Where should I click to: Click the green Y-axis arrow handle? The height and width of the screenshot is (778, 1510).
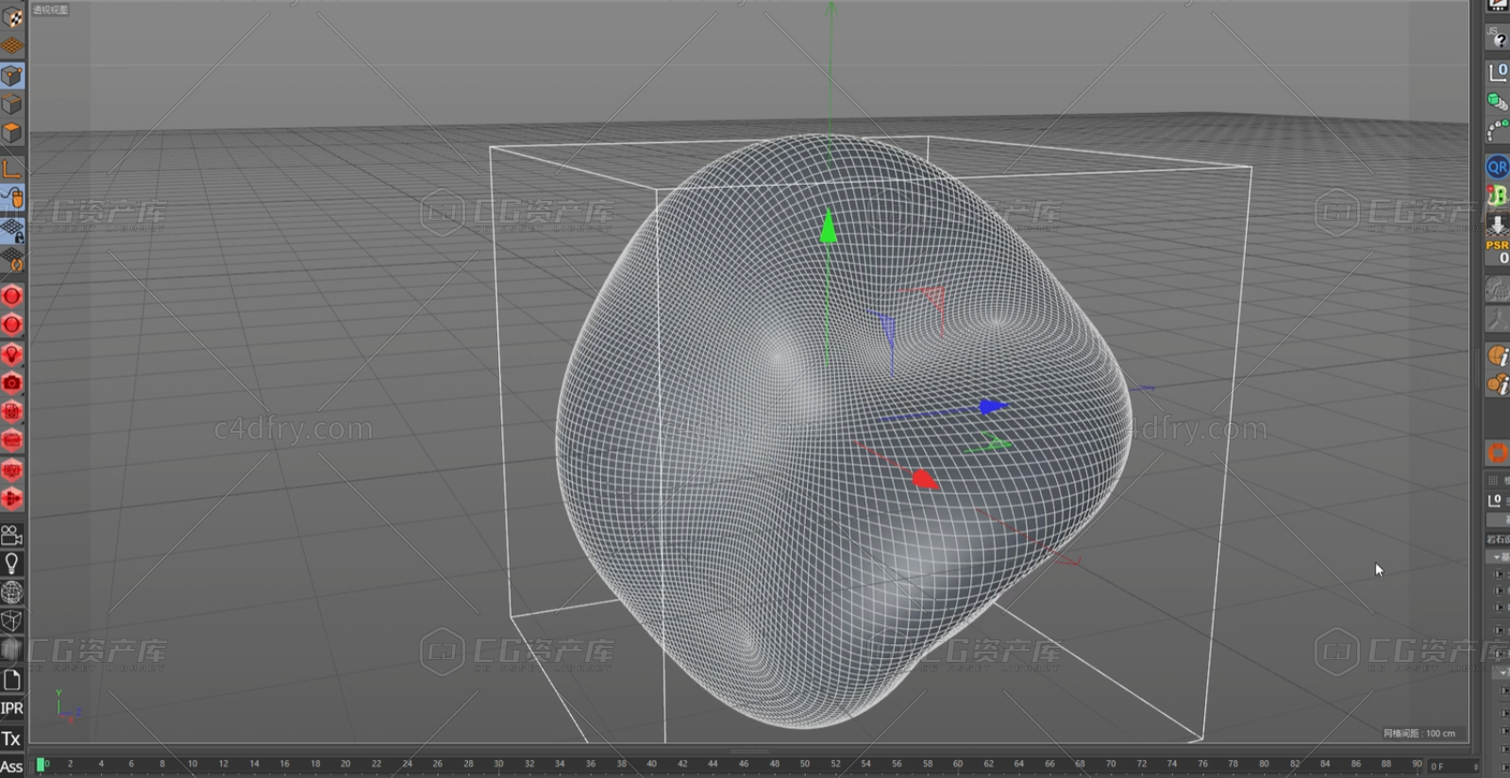tap(829, 227)
